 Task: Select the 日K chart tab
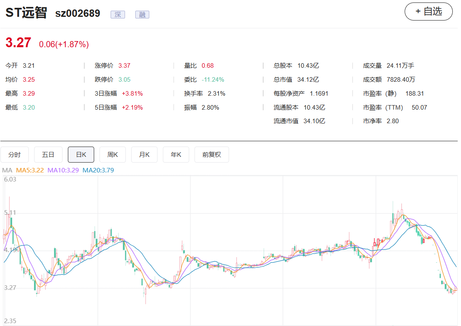81,155
